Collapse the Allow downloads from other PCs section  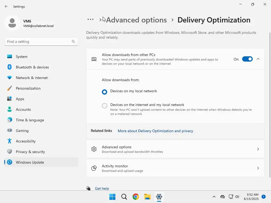[x=258, y=59]
